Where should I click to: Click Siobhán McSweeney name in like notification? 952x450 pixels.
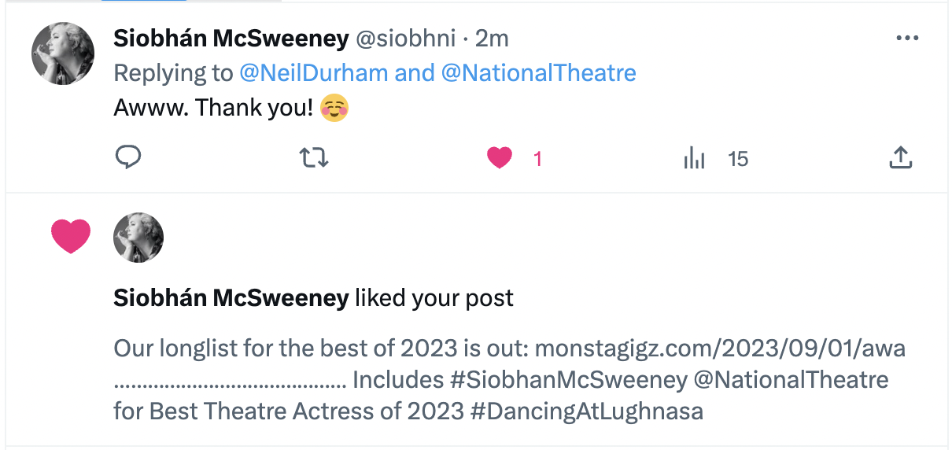[231, 298]
